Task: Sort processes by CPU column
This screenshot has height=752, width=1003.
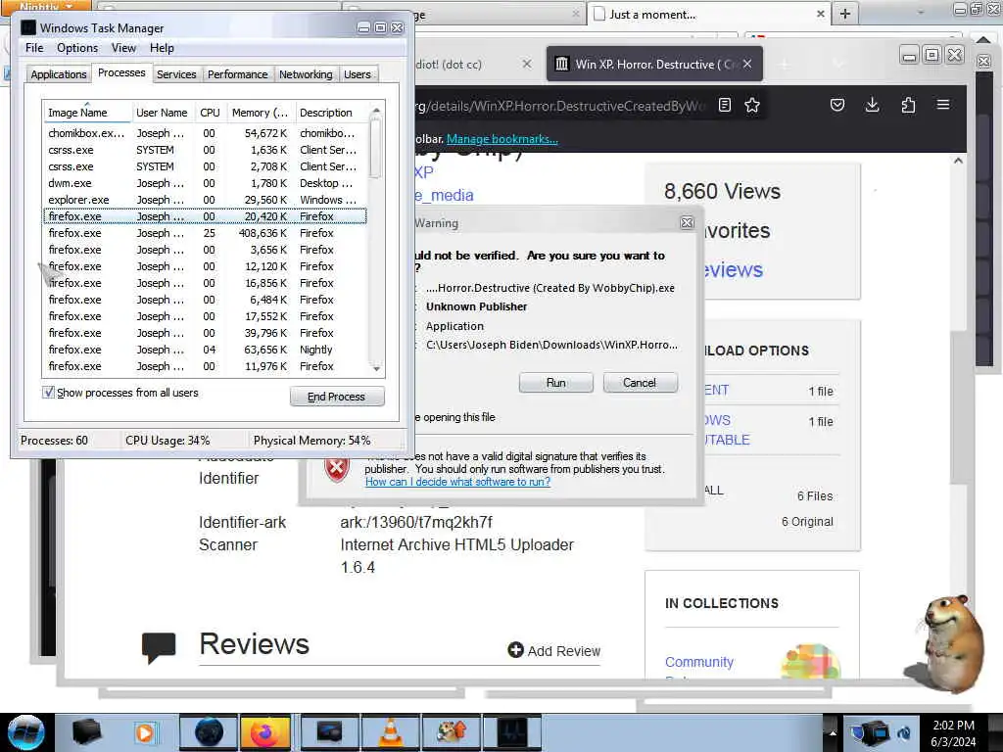Action: click(x=210, y=113)
